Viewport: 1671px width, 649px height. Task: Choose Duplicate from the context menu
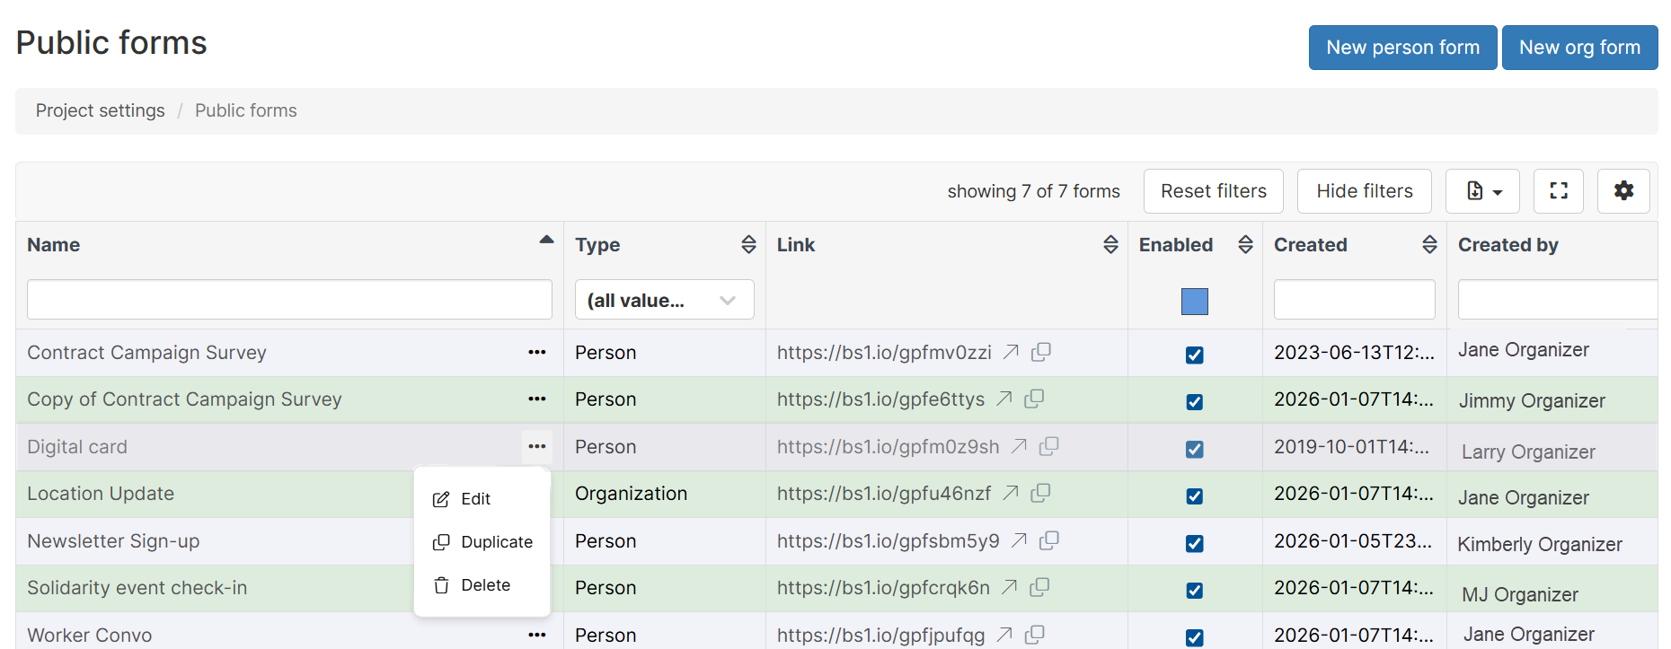[x=482, y=542]
